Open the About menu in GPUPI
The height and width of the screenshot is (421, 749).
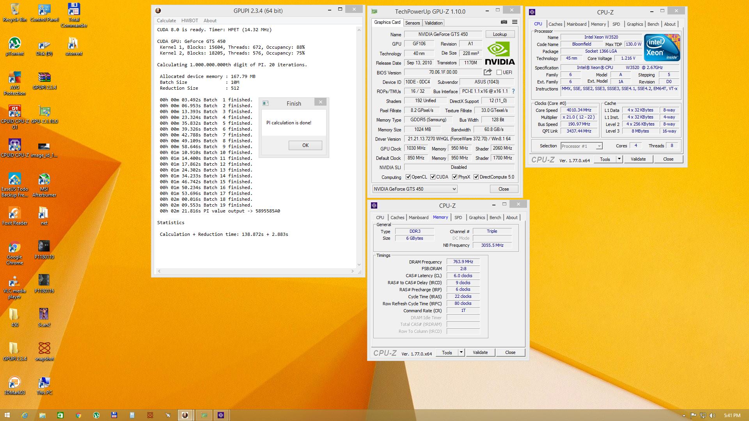click(x=210, y=21)
